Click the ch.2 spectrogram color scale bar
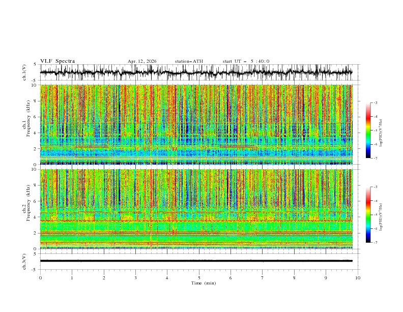 368,215
